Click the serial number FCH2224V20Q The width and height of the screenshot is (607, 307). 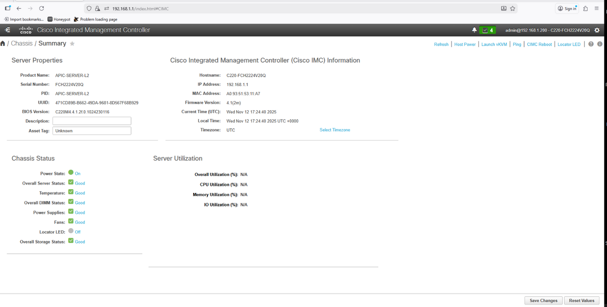(69, 85)
